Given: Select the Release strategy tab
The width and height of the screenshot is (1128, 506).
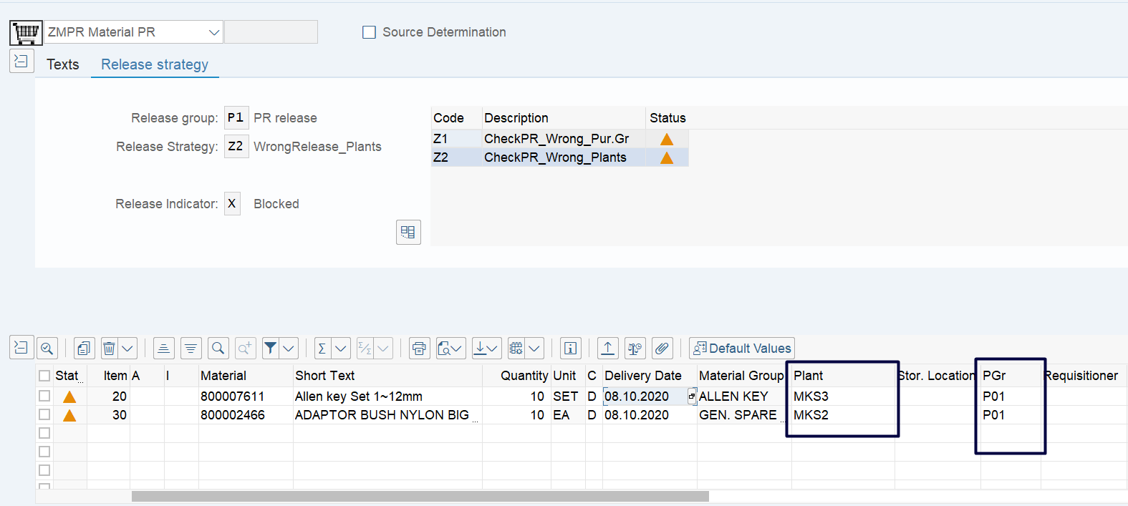Looking at the screenshot, I should [155, 64].
